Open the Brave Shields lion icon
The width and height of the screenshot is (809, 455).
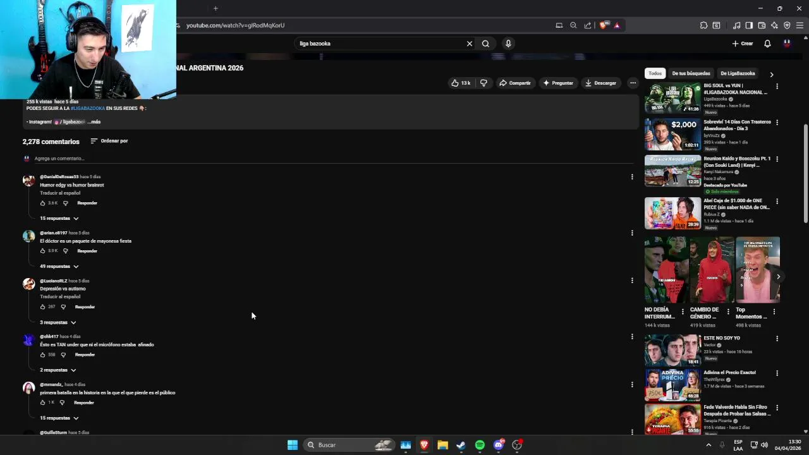coord(604,25)
